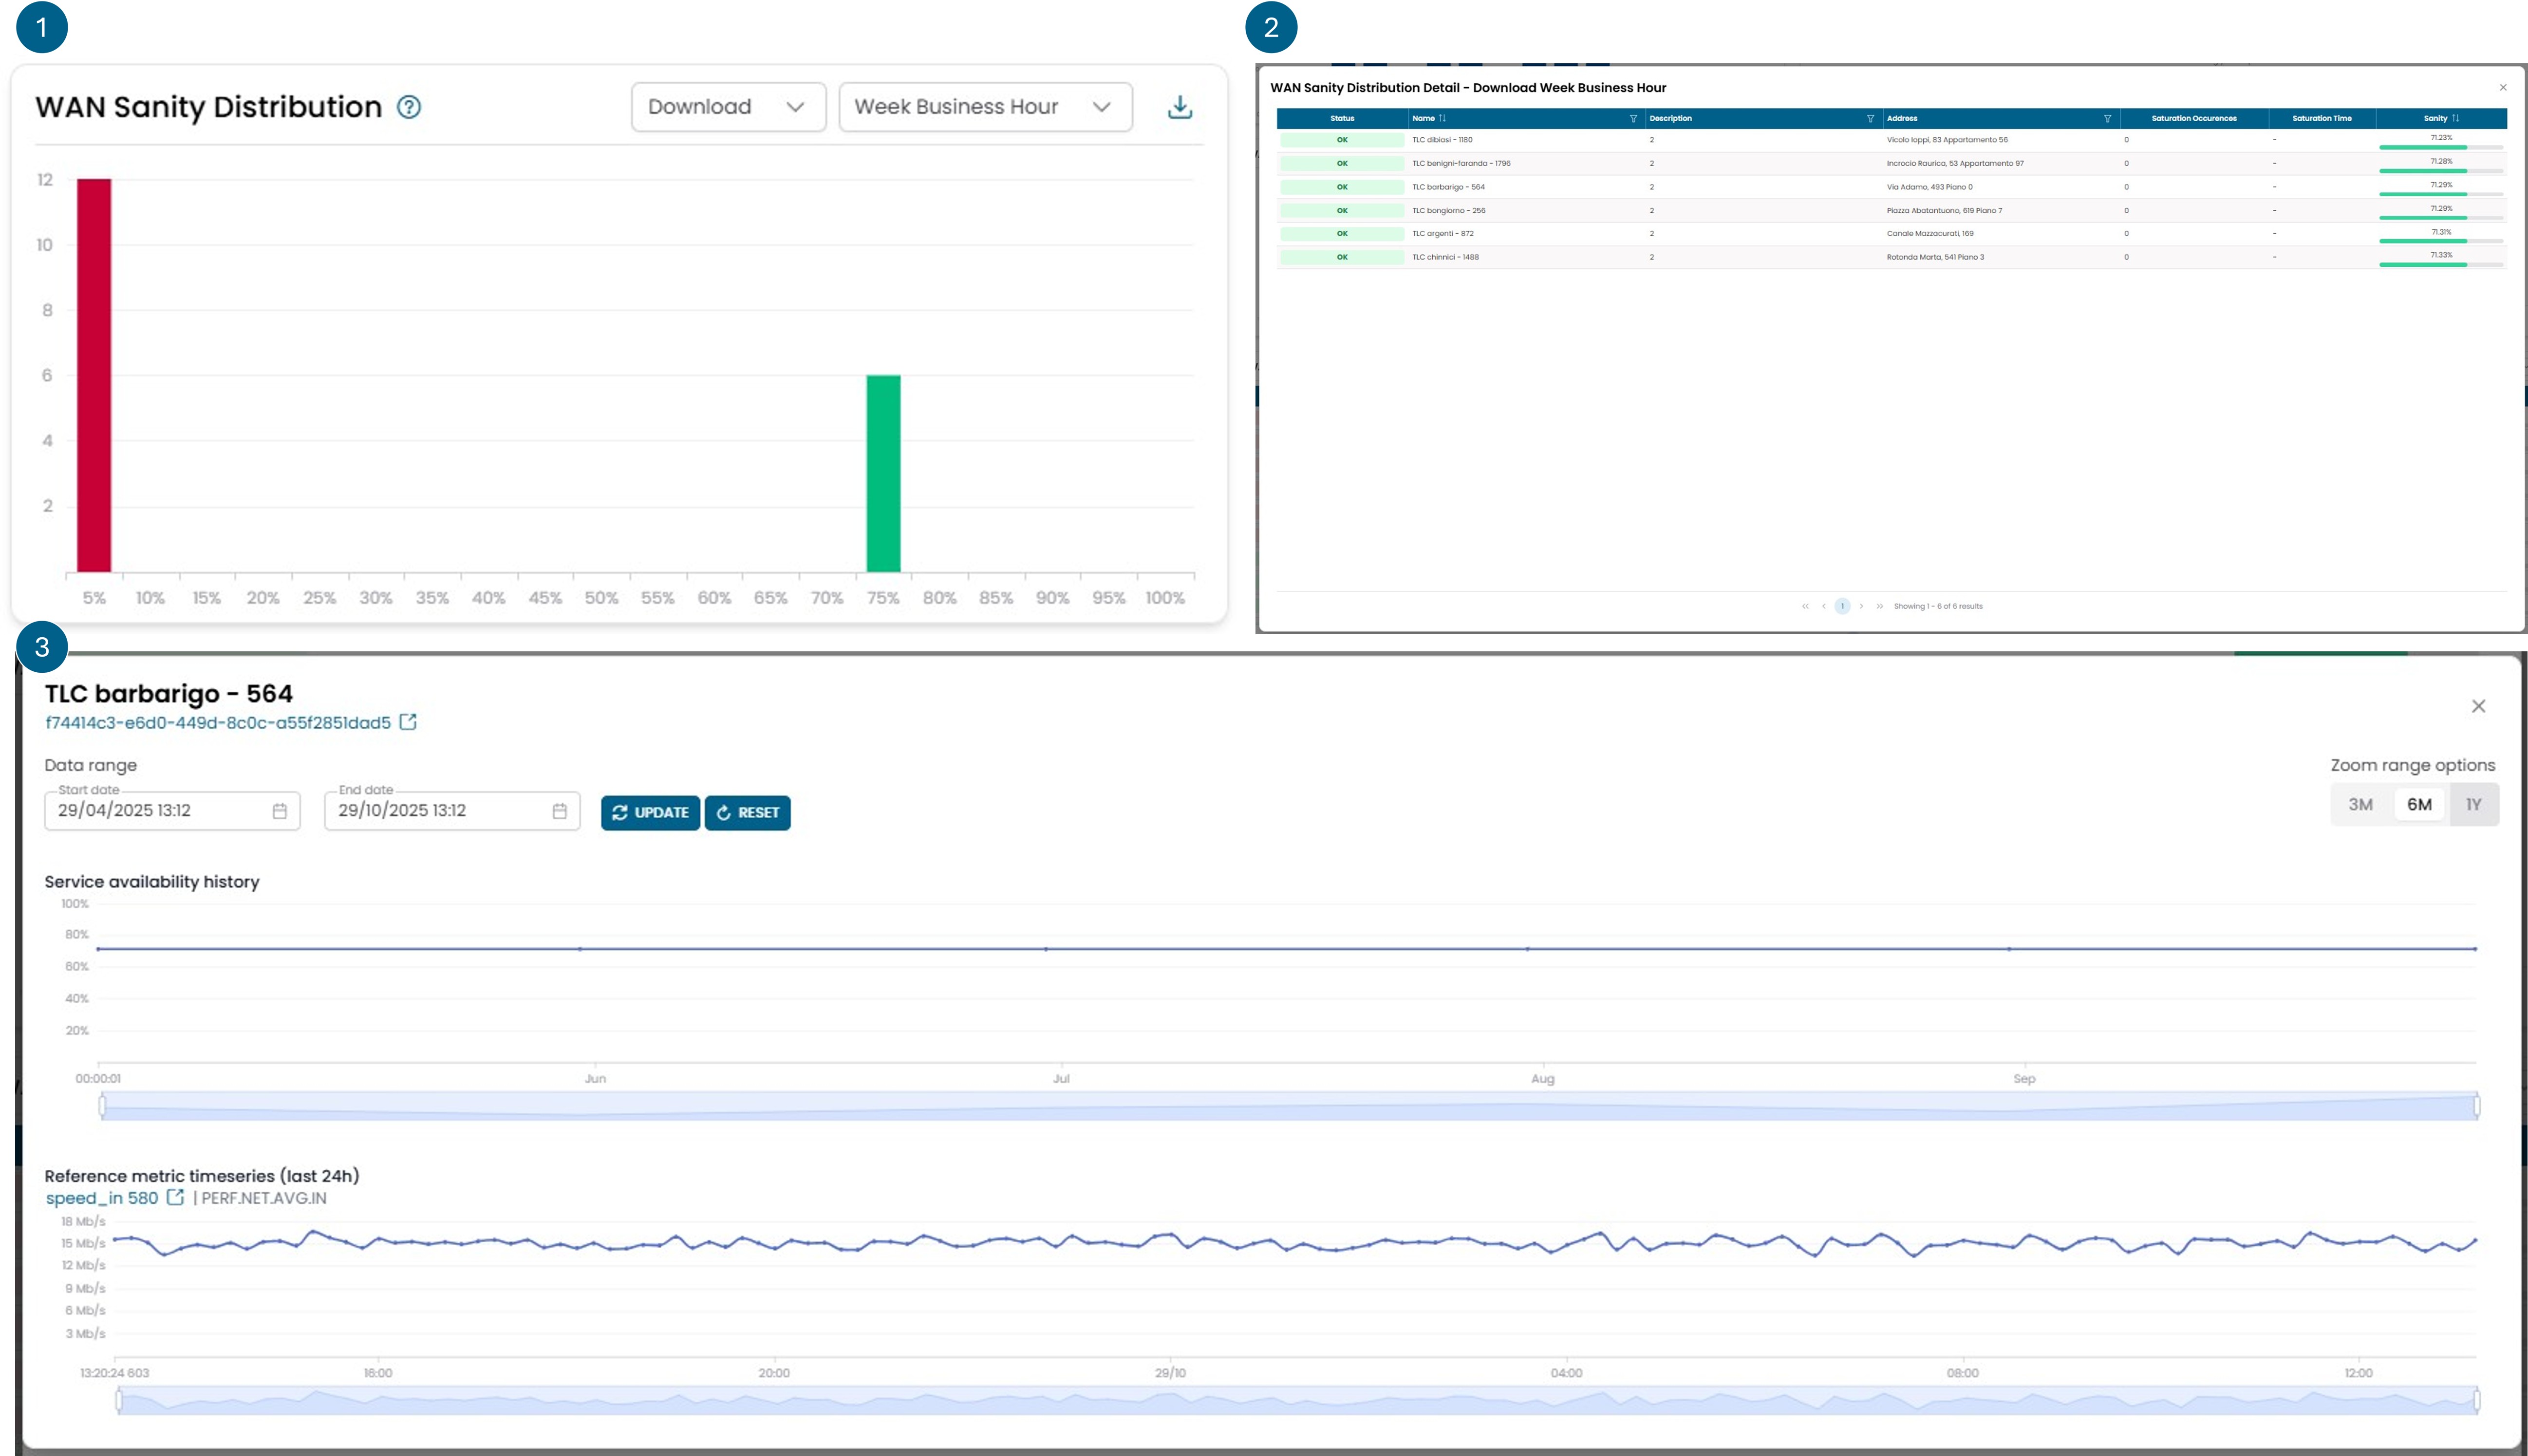Click the green 75% bar in the chart

click(x=882, y=473)
